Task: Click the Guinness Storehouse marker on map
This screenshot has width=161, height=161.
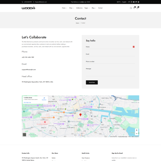Action: click(x=54, y=117)
